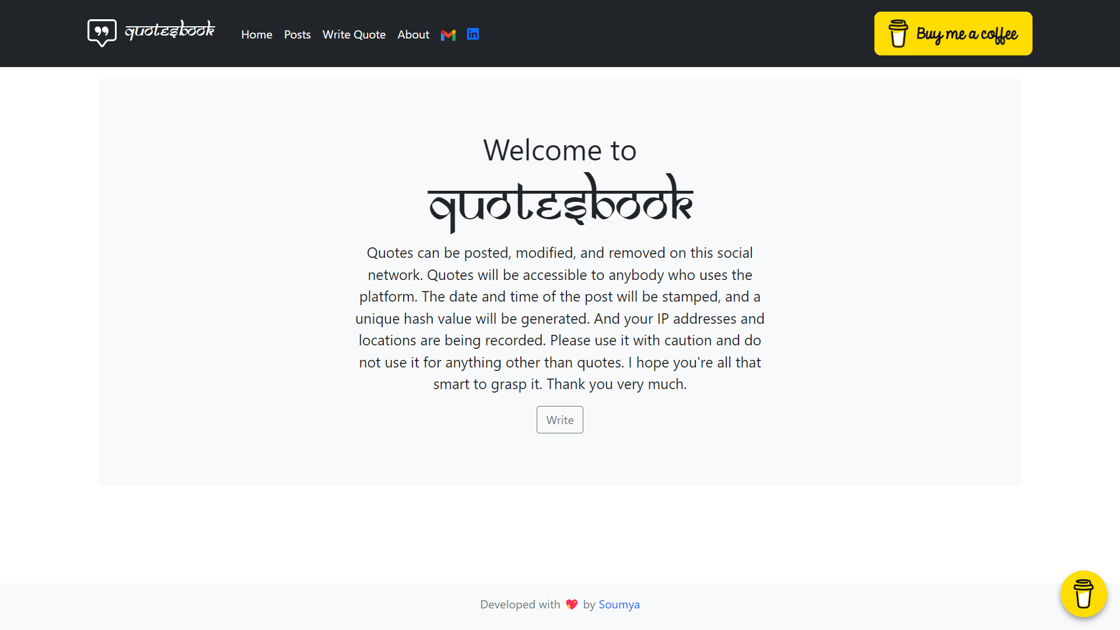Image resolution: width=1120 pixels, height=630 pixels.
Task: Open the About menu item
Action: point(413,34)
